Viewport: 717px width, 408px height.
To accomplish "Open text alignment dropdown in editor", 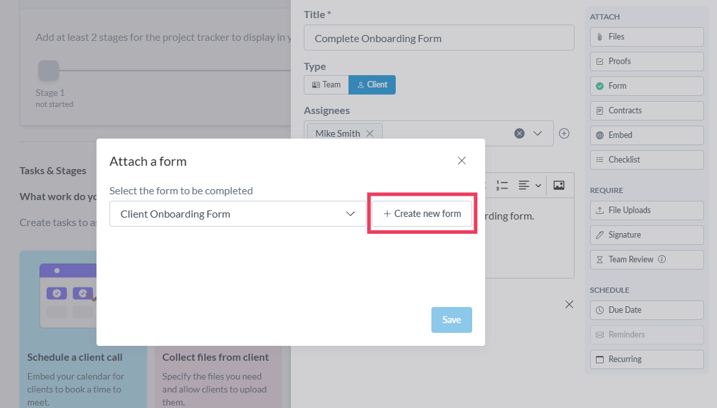I will coord(530,186).
